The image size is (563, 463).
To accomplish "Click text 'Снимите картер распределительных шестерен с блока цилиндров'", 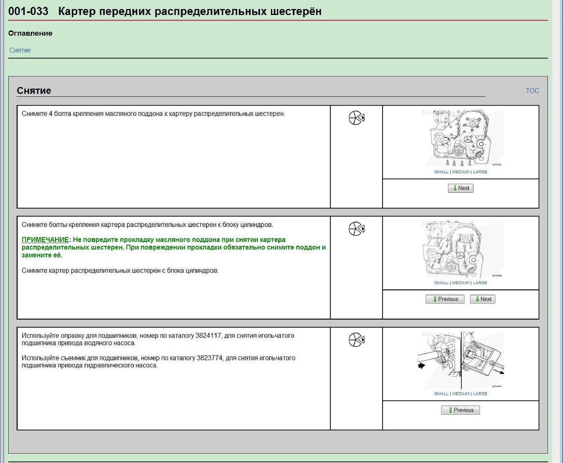I will [x=120, y=271].
